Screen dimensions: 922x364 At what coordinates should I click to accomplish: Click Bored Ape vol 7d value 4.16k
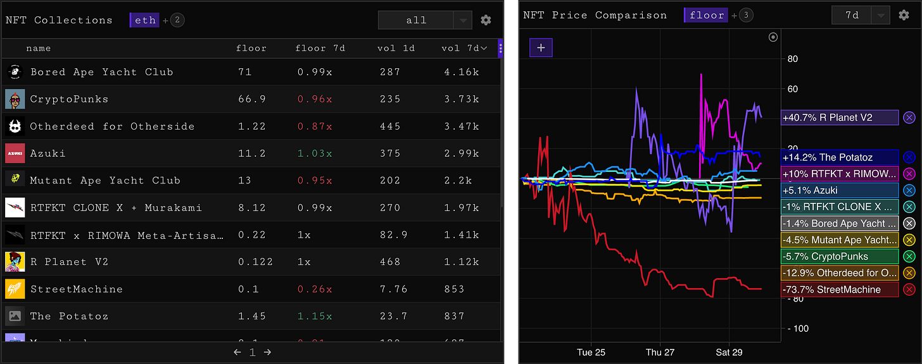tap(460, 72)
